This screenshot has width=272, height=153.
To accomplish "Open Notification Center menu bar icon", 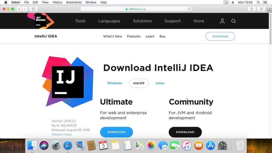I will pos(265,2).
